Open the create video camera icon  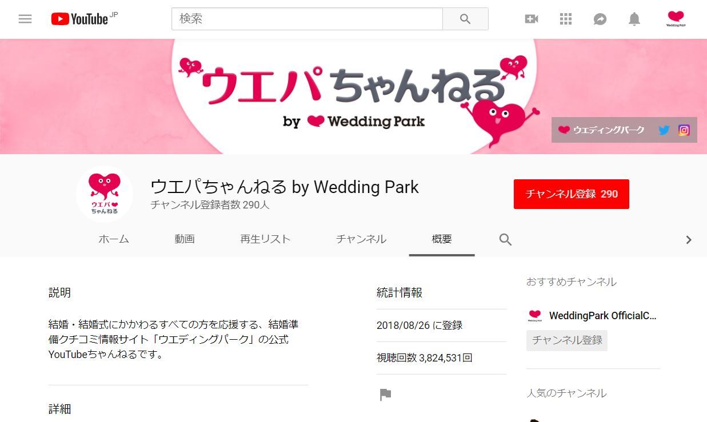[x=532, y=19]
